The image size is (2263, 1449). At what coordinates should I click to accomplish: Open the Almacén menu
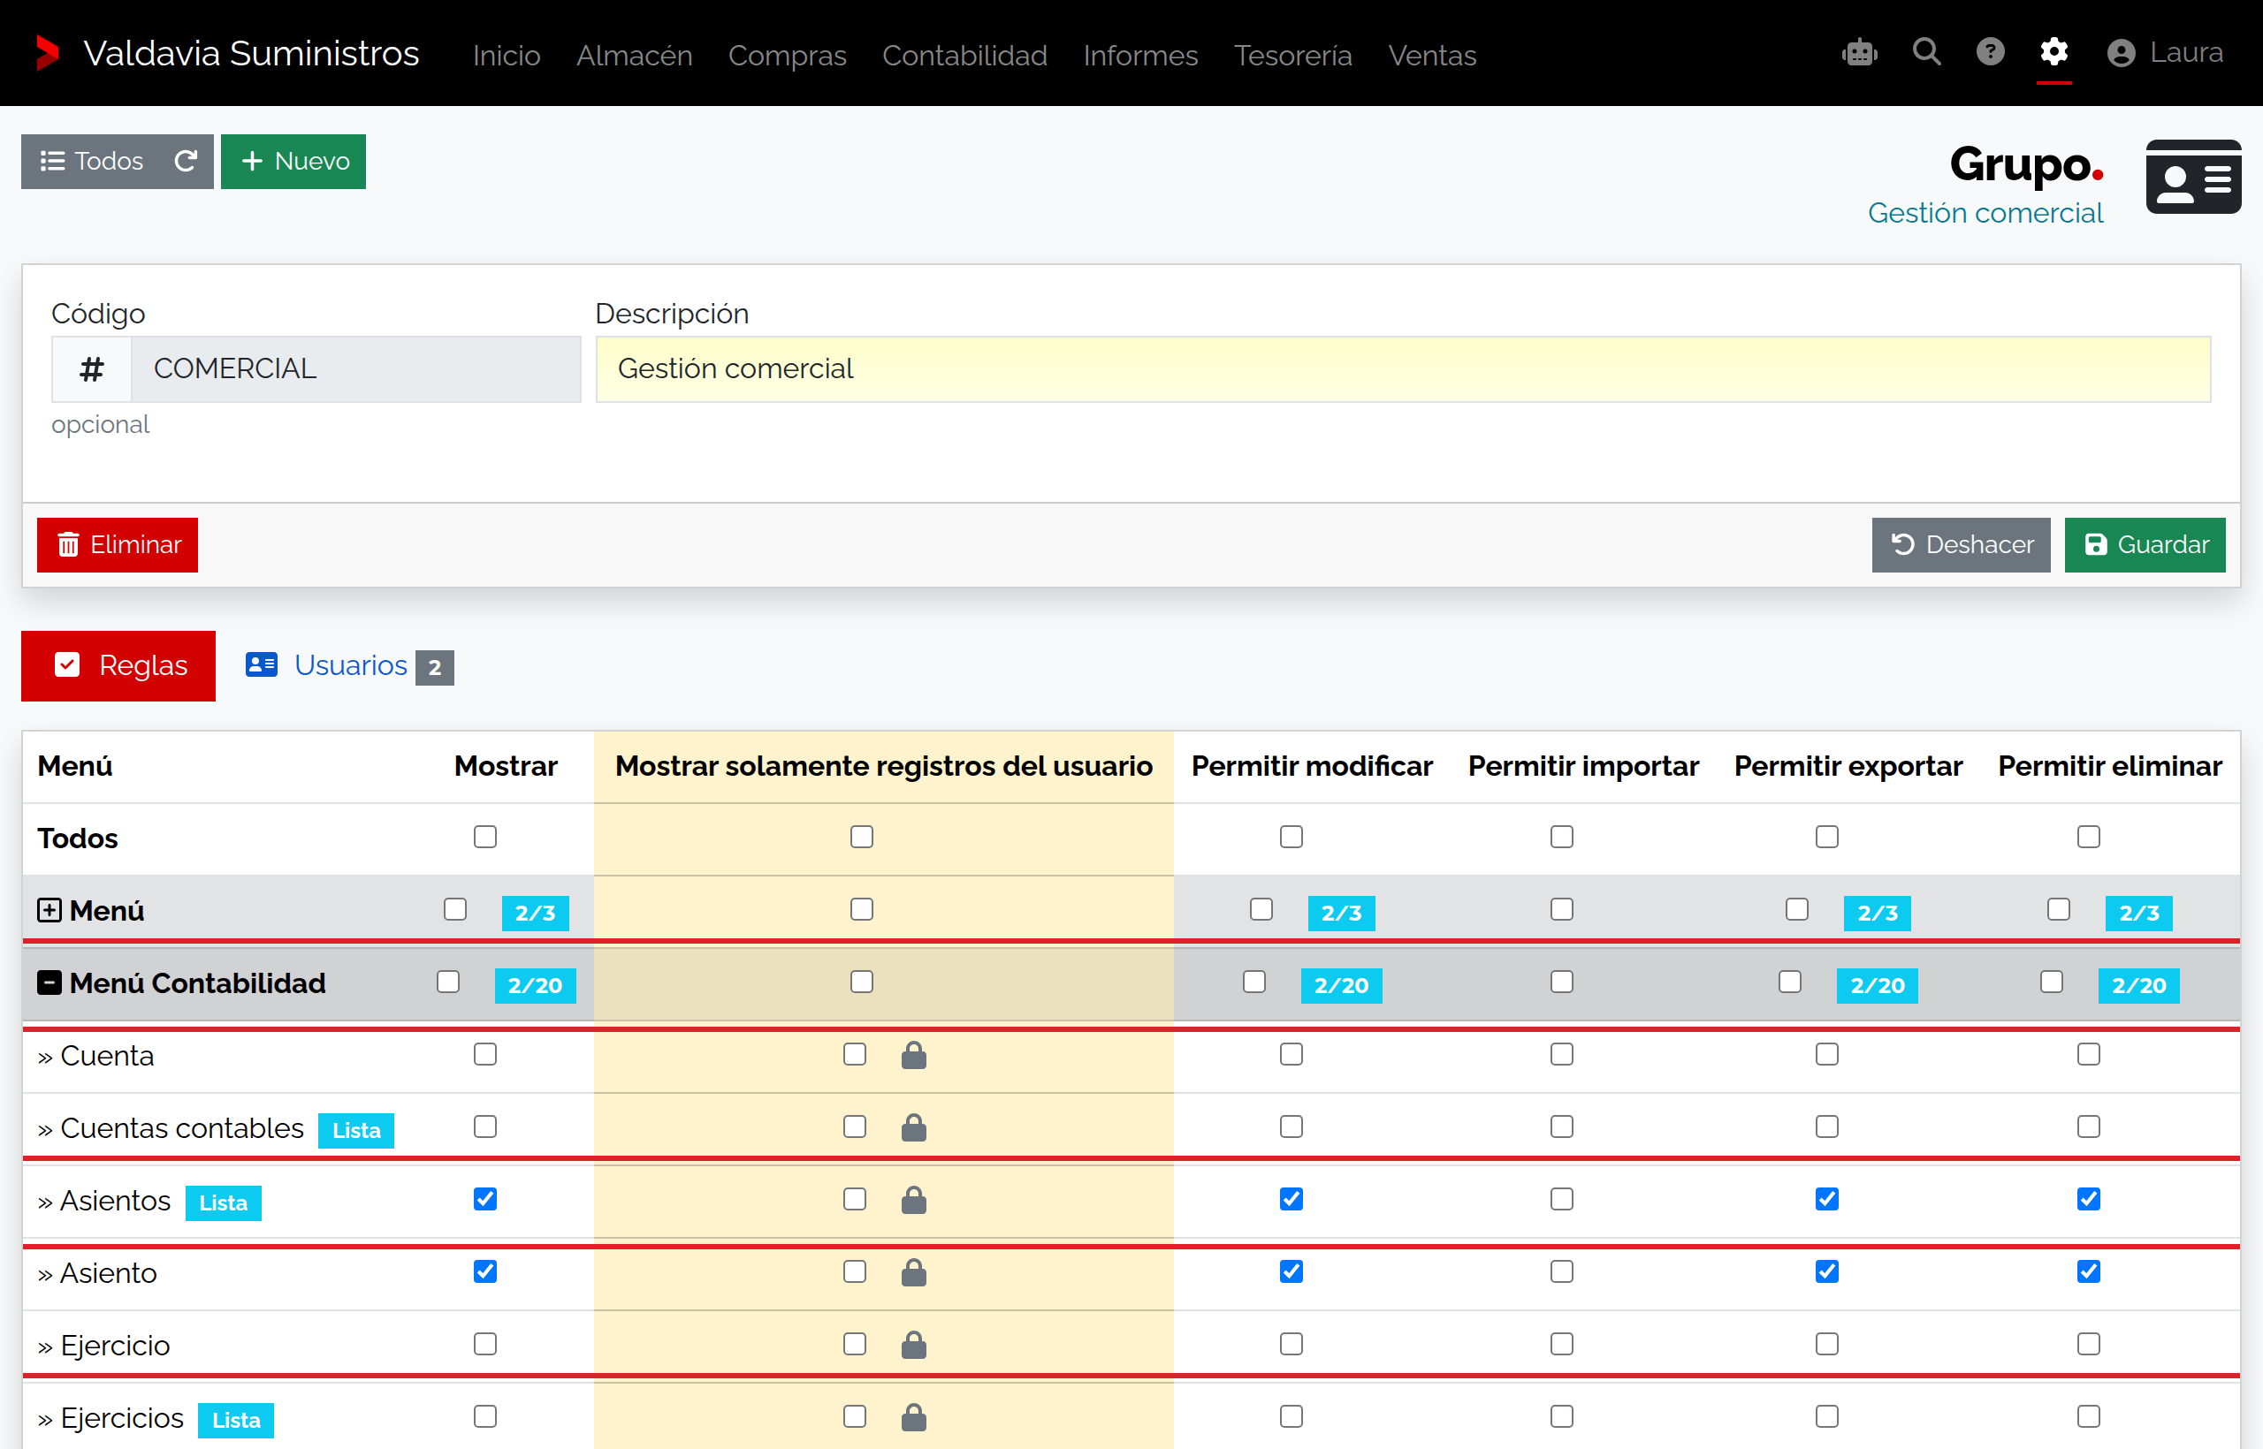pyautogui.click(x=635, y=56)
